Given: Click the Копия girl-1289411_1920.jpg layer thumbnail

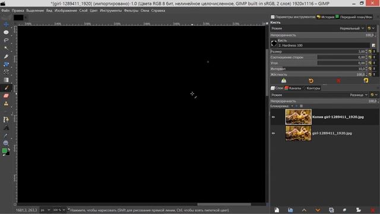Looking at the screenshot, I should pos(298,117).
